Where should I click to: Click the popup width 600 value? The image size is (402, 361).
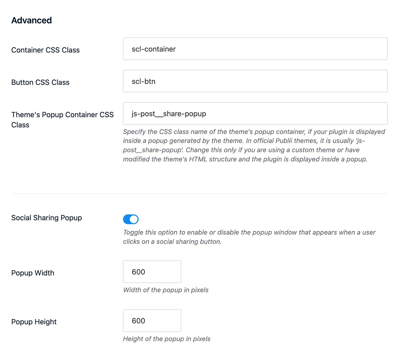[138, 272]
